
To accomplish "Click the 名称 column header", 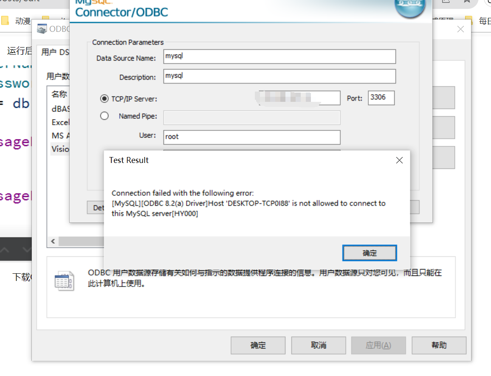I will pos(59,94).
